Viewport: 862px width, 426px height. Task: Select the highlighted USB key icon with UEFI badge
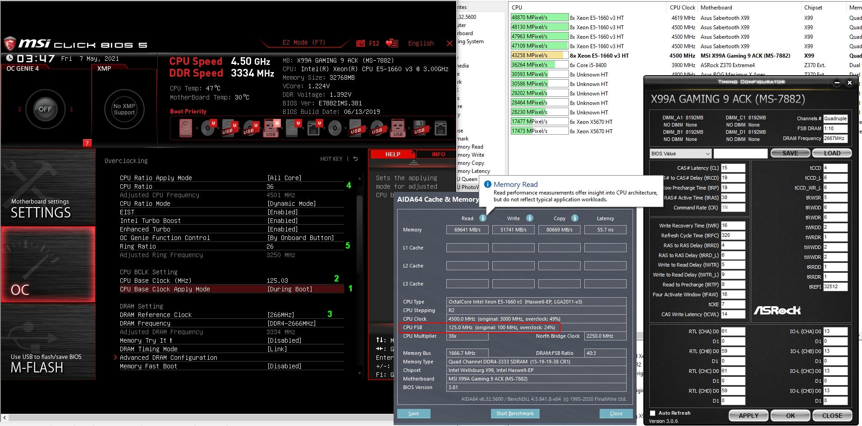point(271,128)
